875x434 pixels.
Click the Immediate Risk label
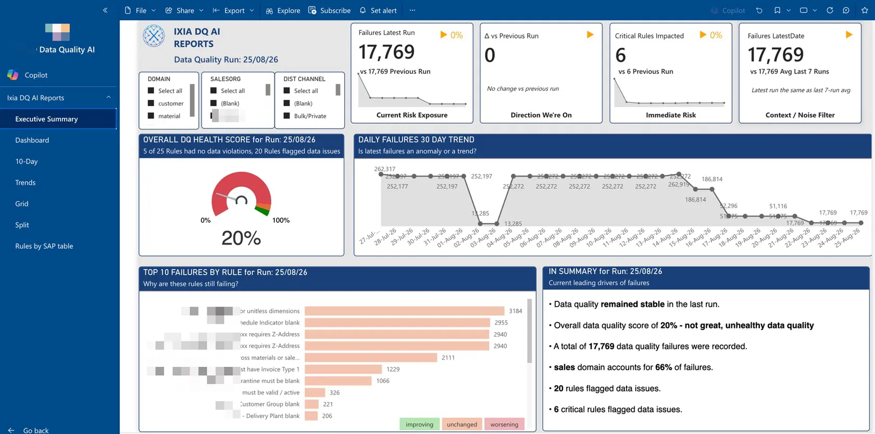[x=671, y=115]
